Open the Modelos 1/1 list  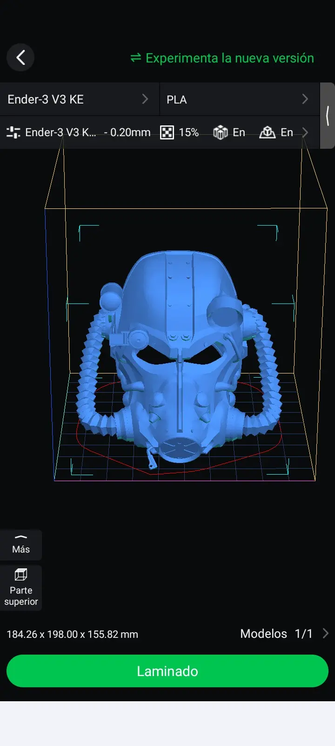[x=284, y=634]
